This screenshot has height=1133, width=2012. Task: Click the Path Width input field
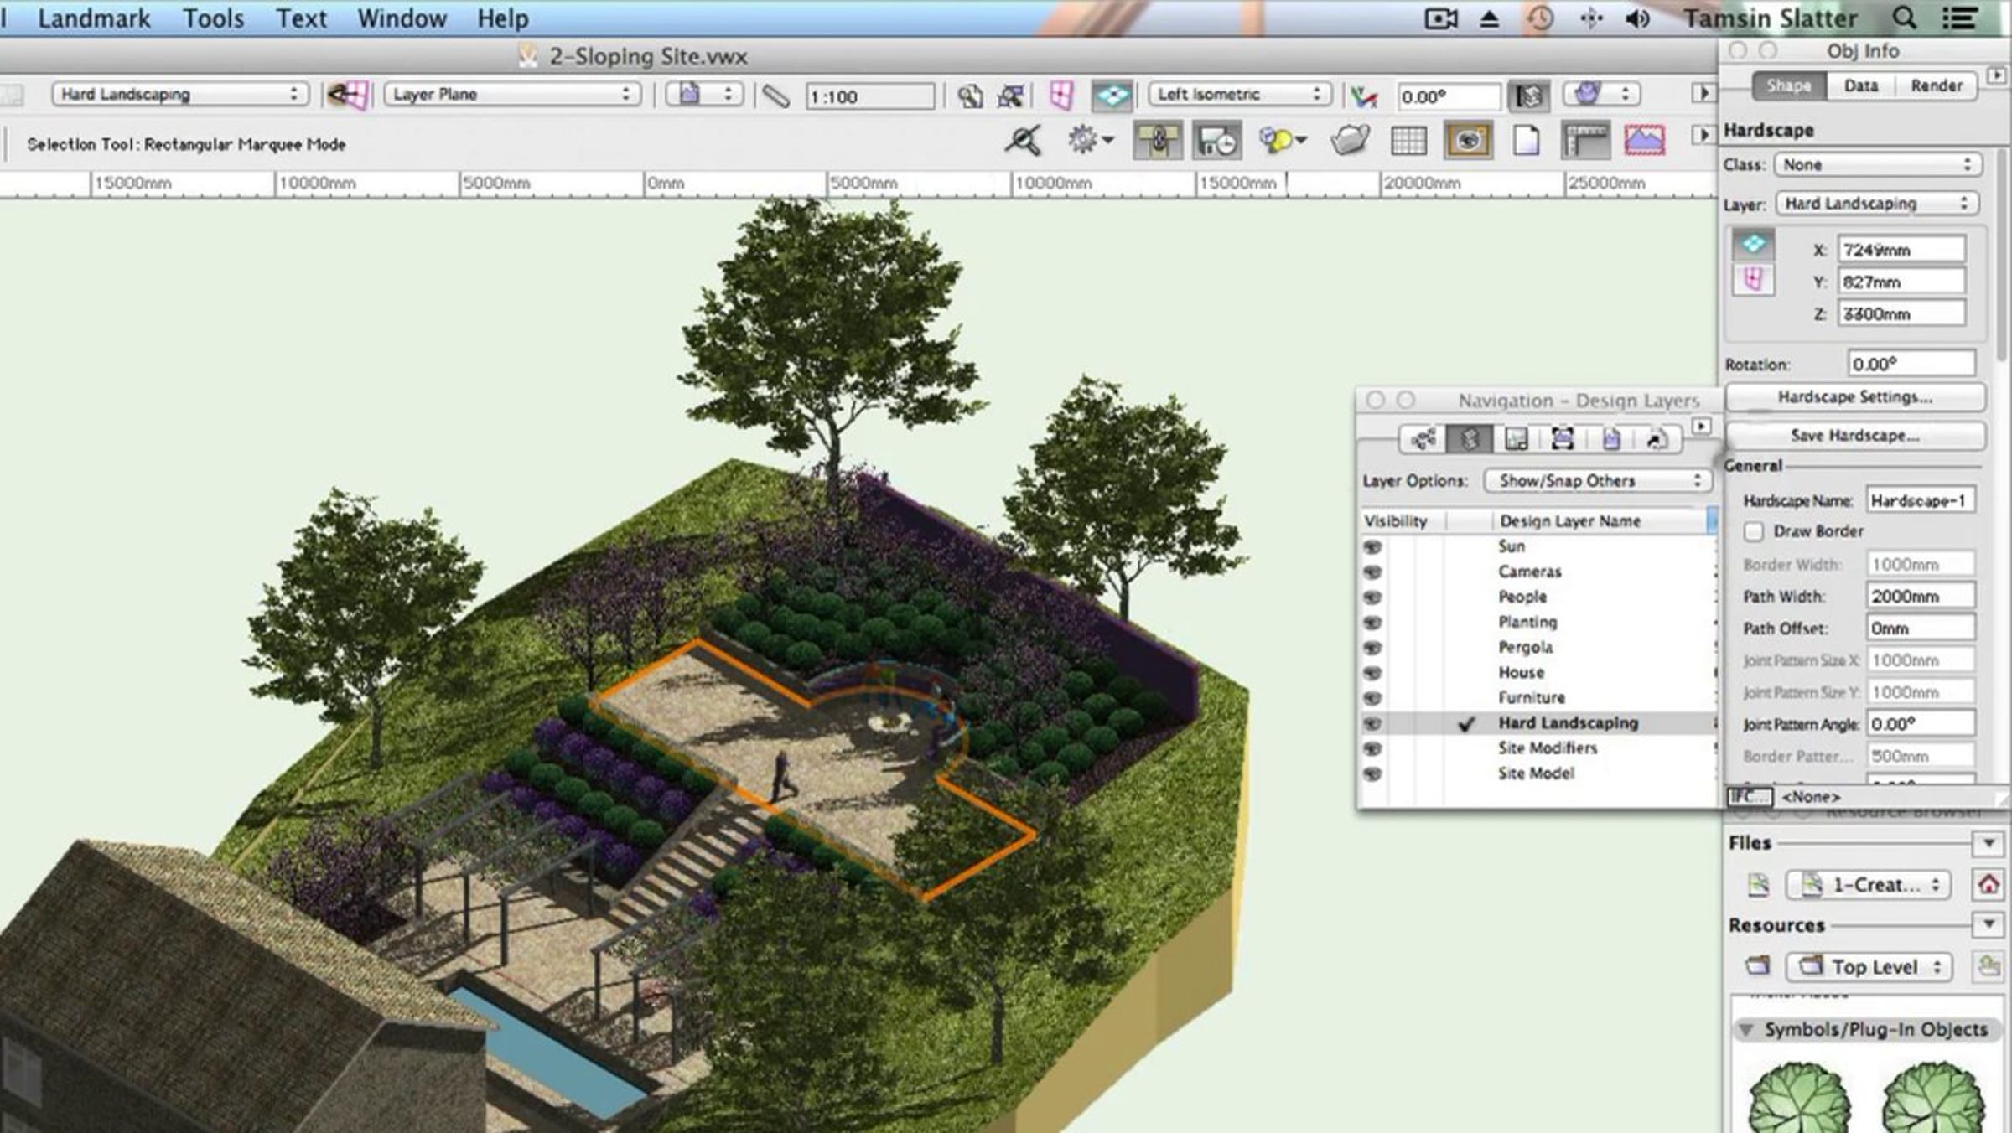1920,597
